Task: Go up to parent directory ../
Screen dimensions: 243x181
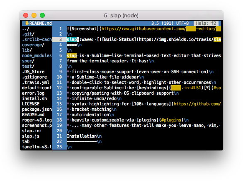Action: [x=26, y=29]
